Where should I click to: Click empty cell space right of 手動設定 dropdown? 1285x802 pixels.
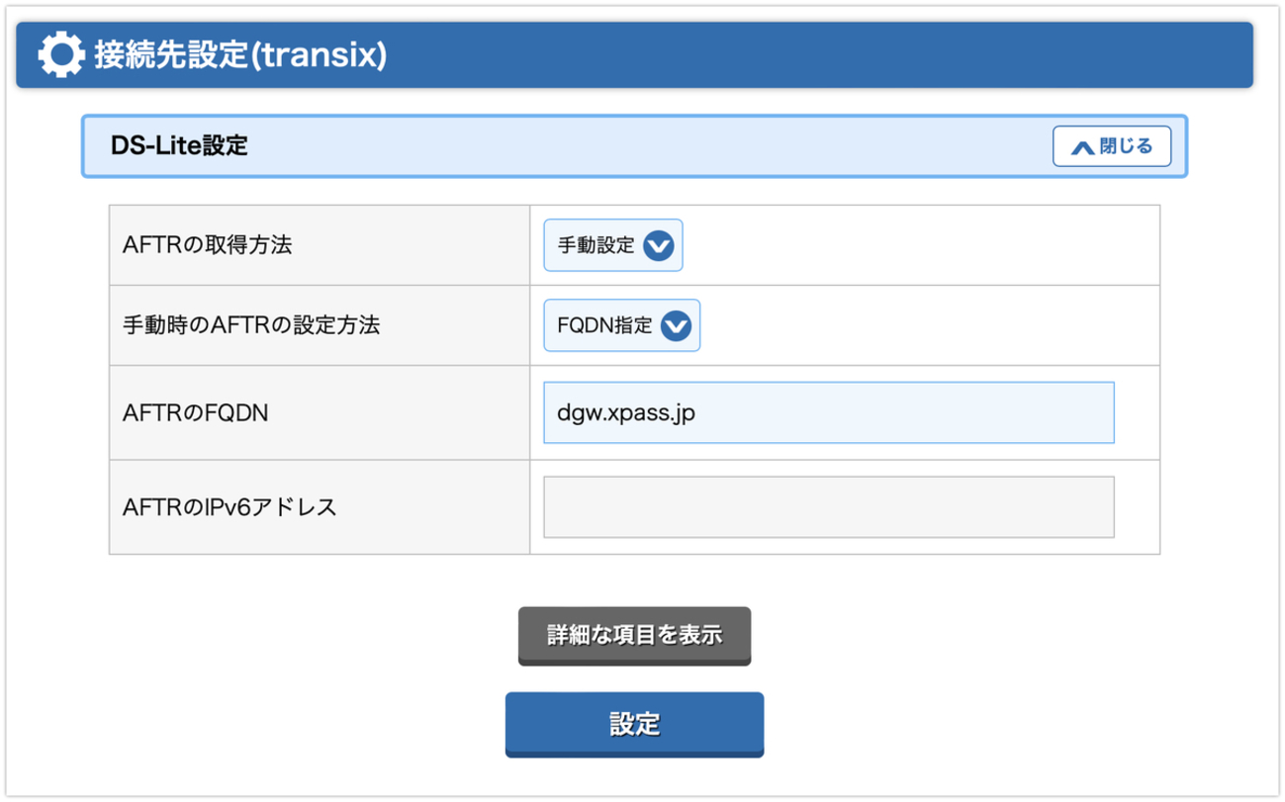(x=920, y=245)
